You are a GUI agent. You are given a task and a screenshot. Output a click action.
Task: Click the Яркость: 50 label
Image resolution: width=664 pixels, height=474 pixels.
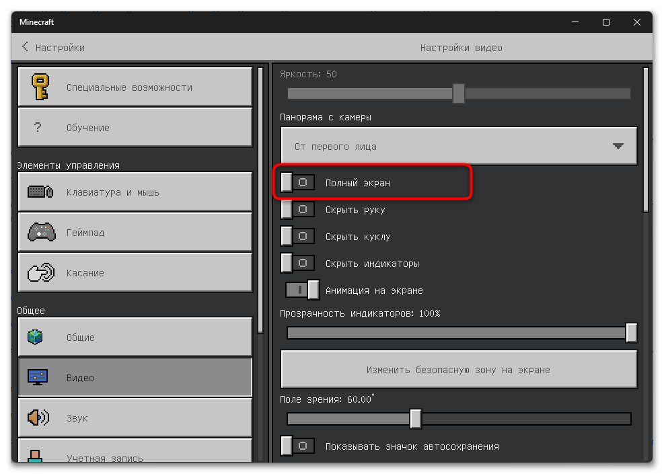pos(308,74)
